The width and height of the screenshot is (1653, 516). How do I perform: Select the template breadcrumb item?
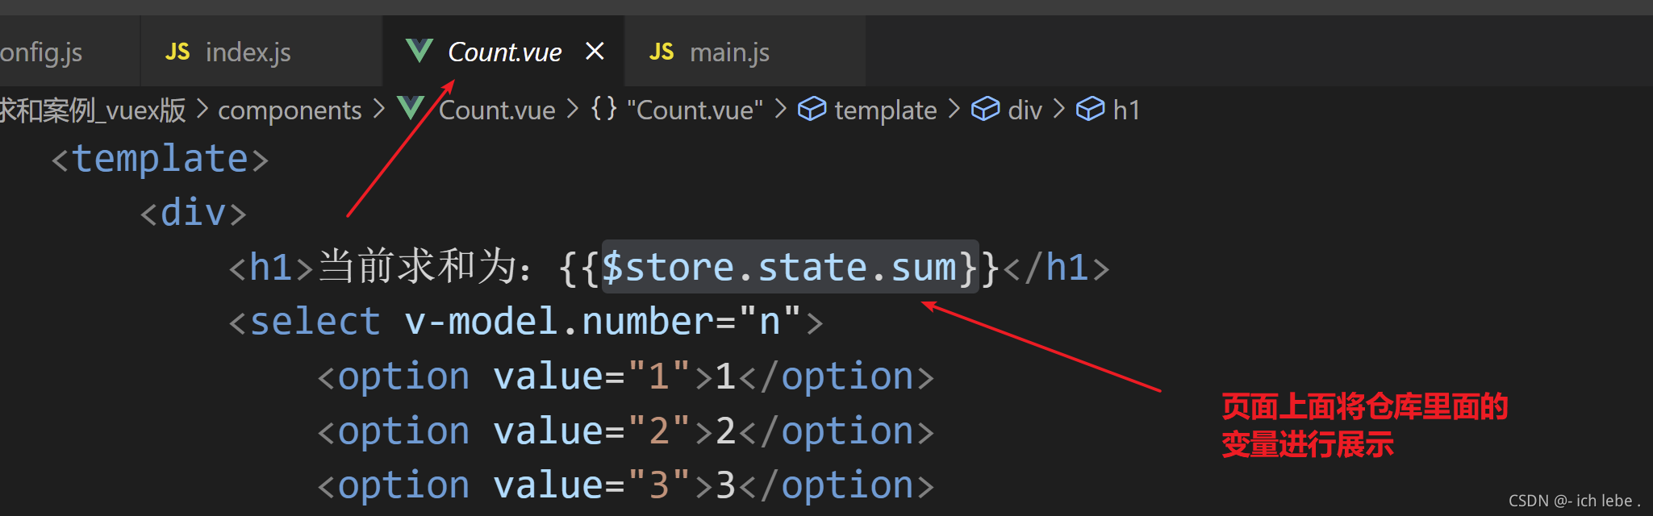click(x=886, y=110)
